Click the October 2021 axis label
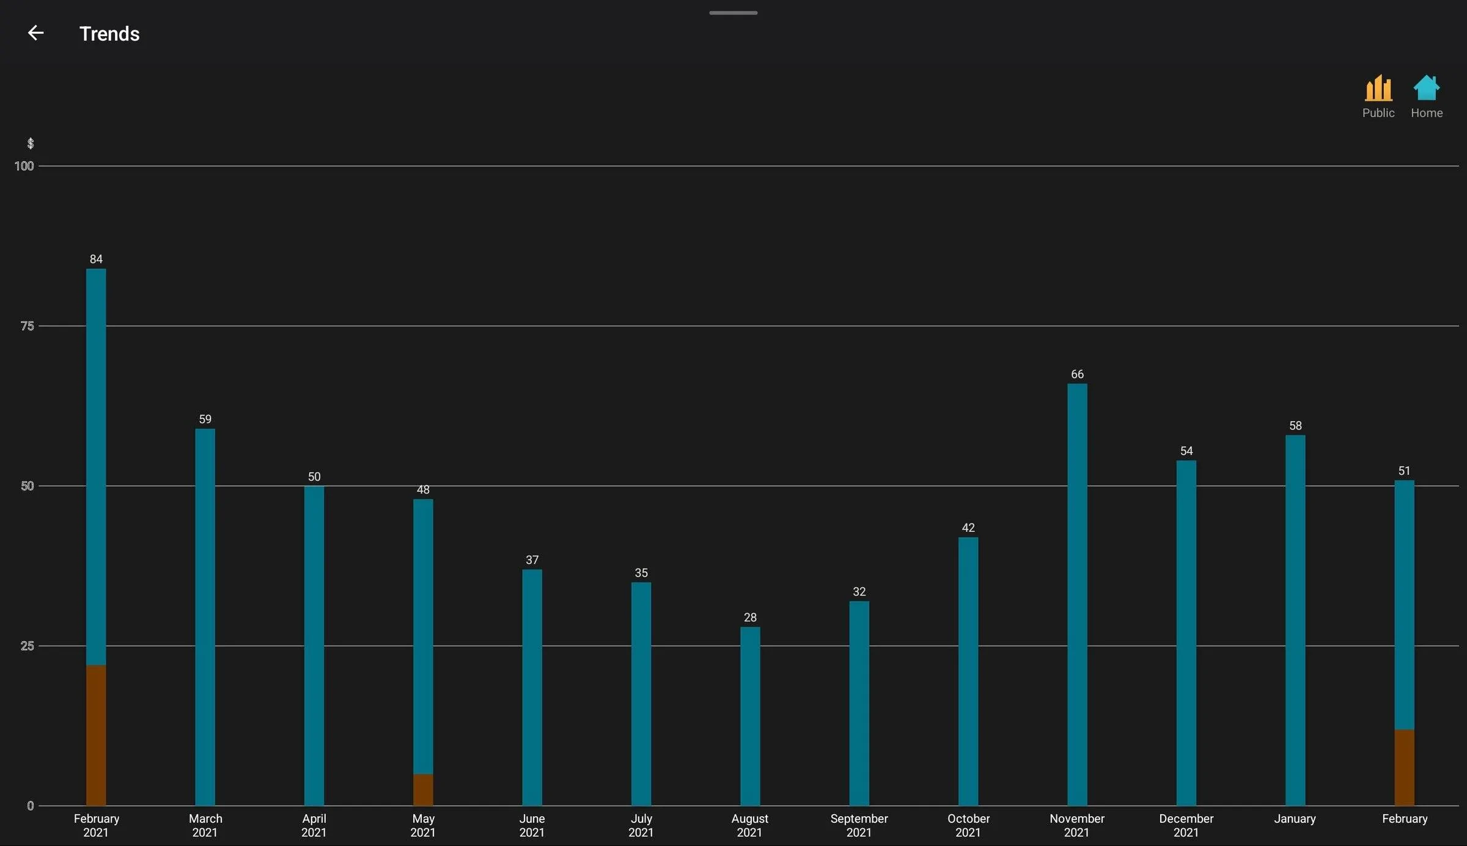 pyautogui.click(x=968, y=825)
